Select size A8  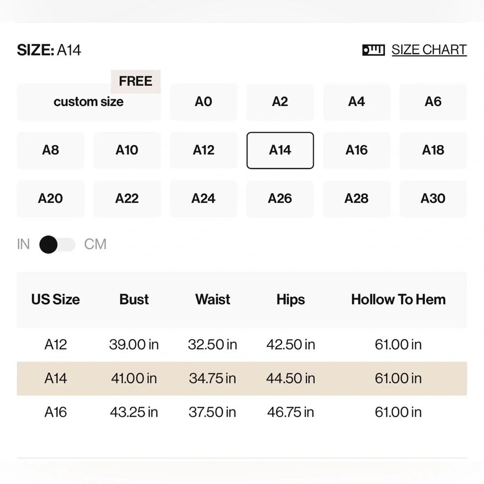pyautogui.click(x=50, y=151)
